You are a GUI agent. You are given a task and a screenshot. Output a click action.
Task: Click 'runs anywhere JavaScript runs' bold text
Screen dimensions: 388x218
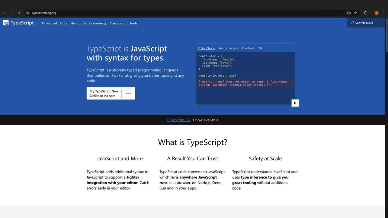(x=188, y=180)
